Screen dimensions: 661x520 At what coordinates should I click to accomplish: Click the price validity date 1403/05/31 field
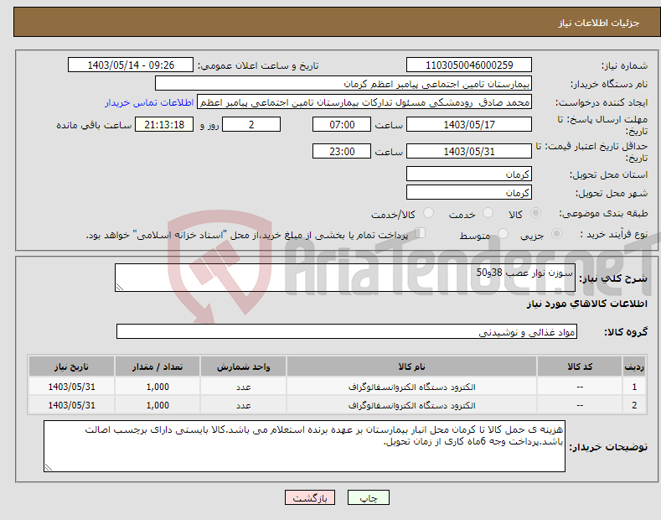pyautogui.click(x=469, y=151)
